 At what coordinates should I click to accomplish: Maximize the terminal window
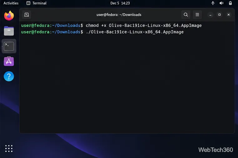pyautogui.click(x=220, y=15)
